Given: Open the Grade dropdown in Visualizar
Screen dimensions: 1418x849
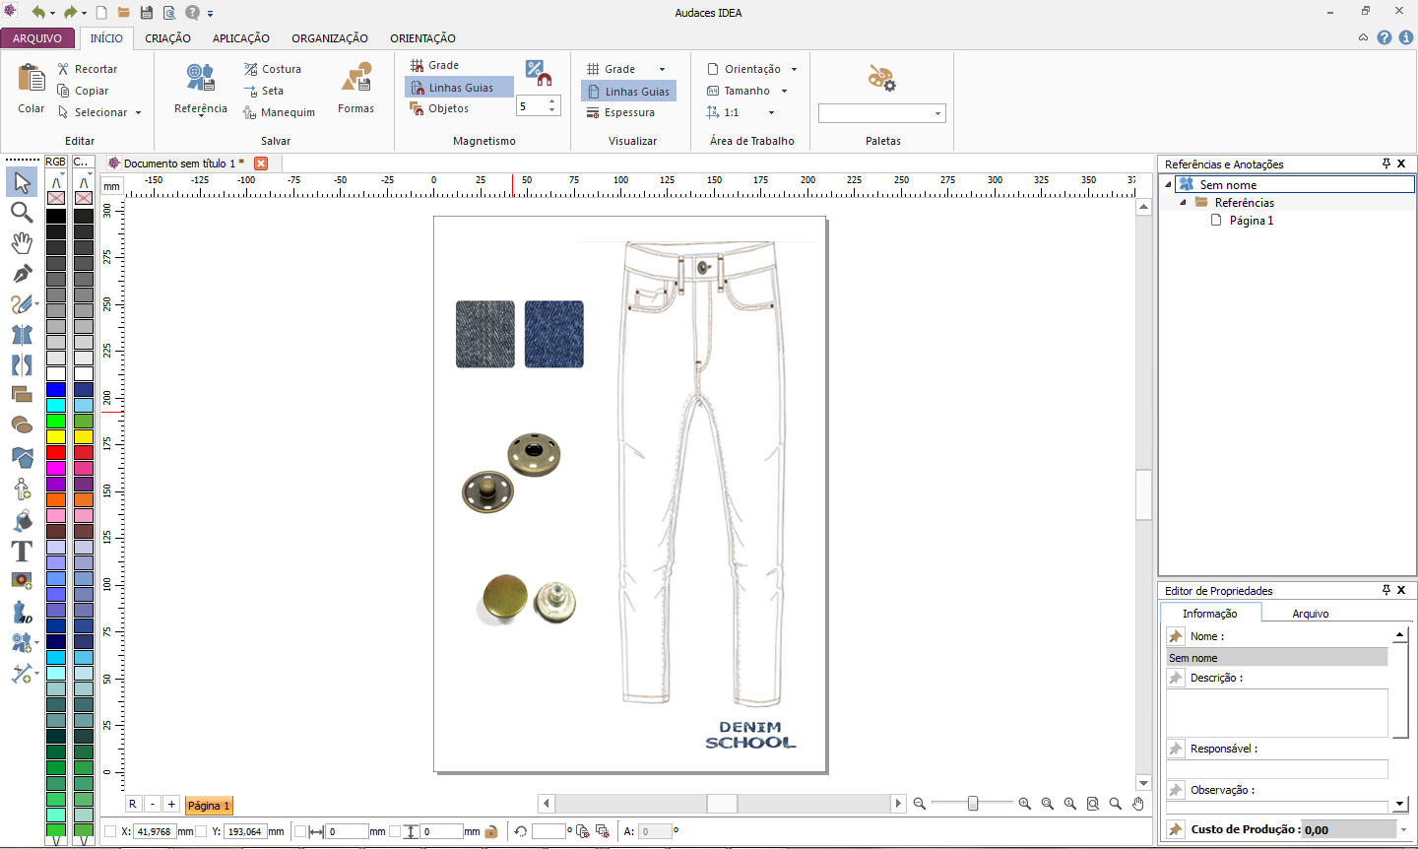Looking at the screenshot, I should click(x=662, y=69).
